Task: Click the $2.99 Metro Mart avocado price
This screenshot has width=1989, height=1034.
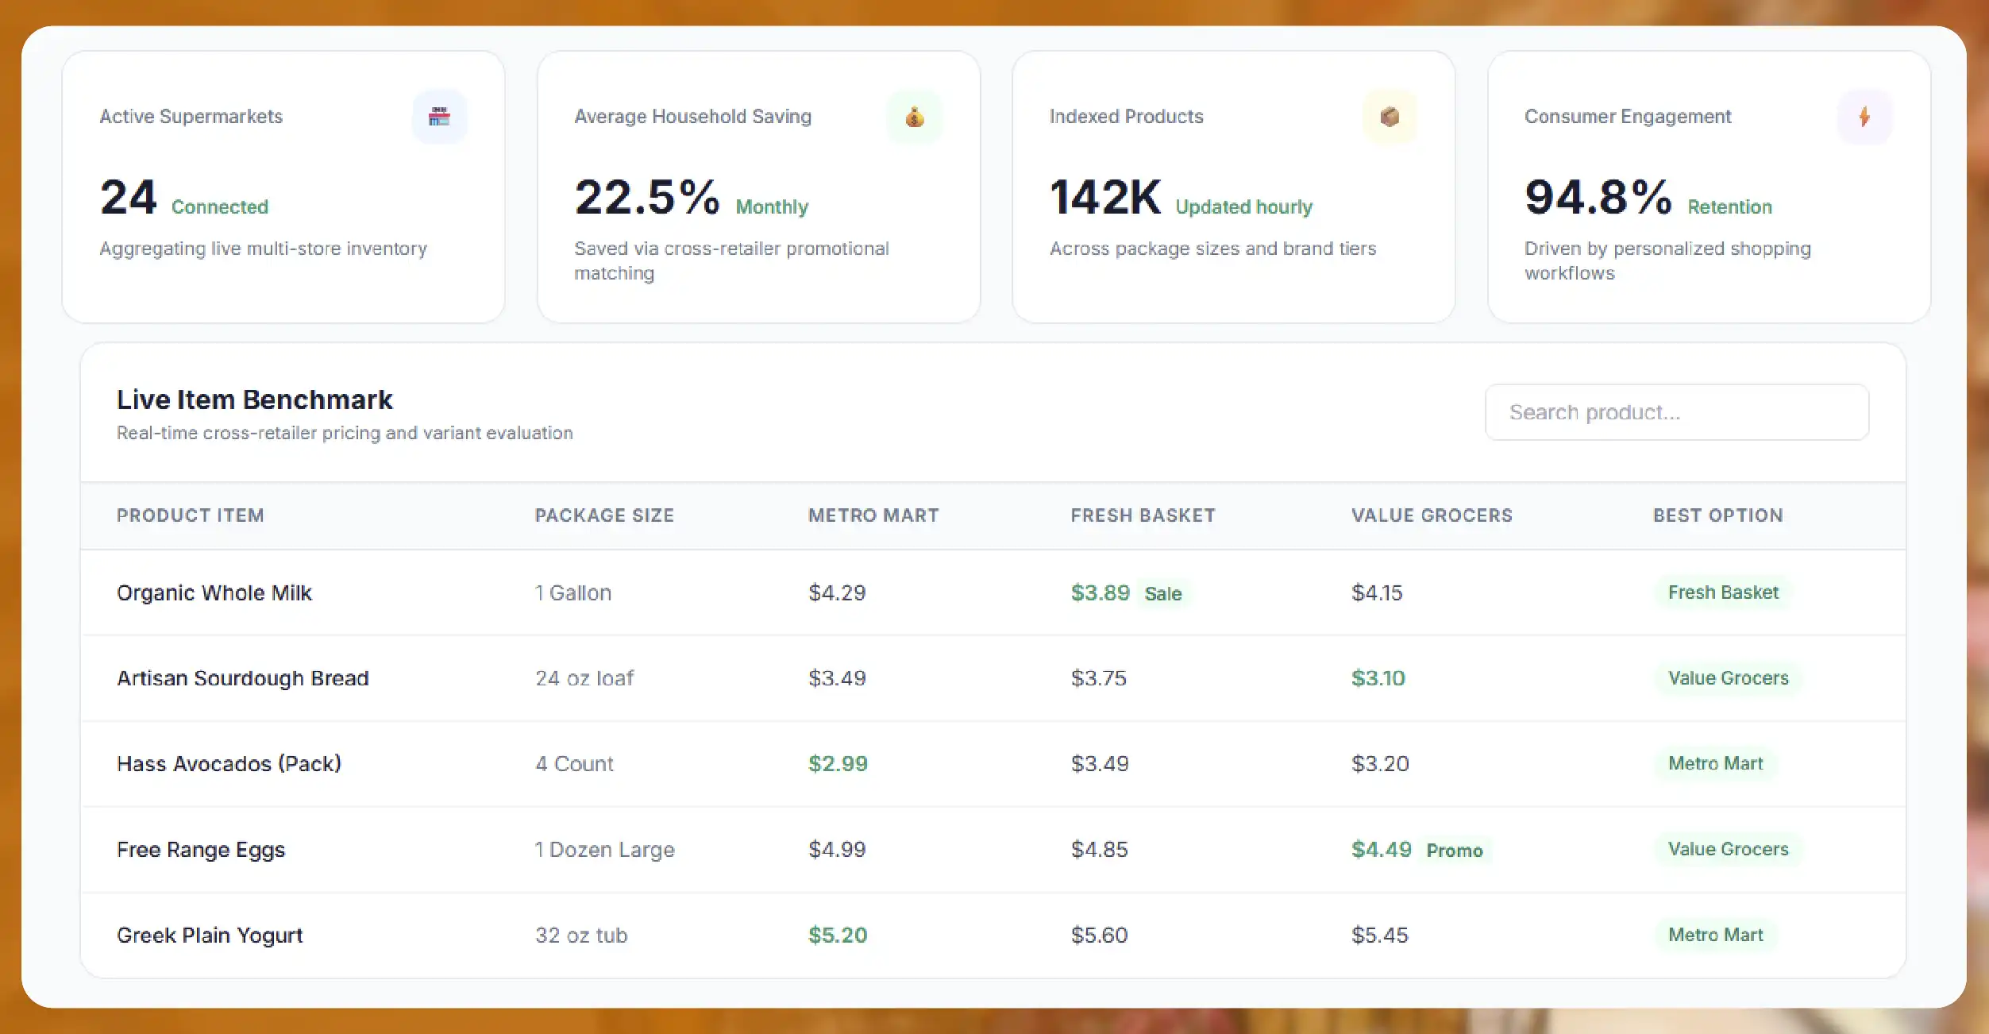Action: (838, 764)
